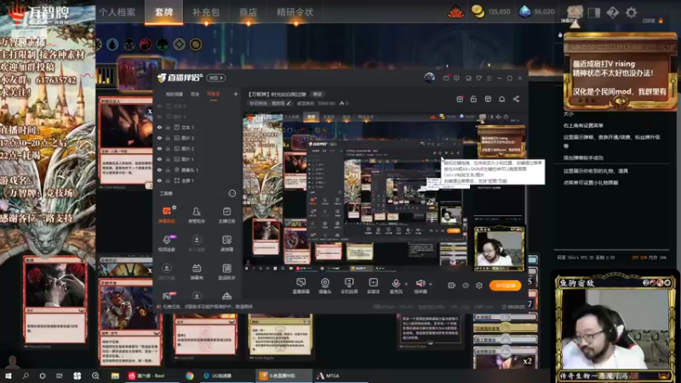Viewport: 681px width, 383px height.
Task: Open the streaming settings gear near start button
Action: pos(479,285)
